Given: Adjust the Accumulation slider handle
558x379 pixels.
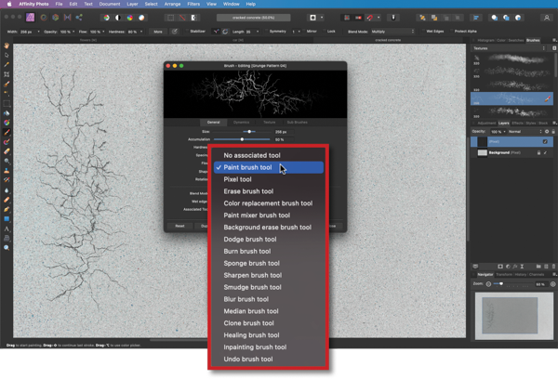Looking at the screenshot, I should pyautogui.click(x=242, y=139).
